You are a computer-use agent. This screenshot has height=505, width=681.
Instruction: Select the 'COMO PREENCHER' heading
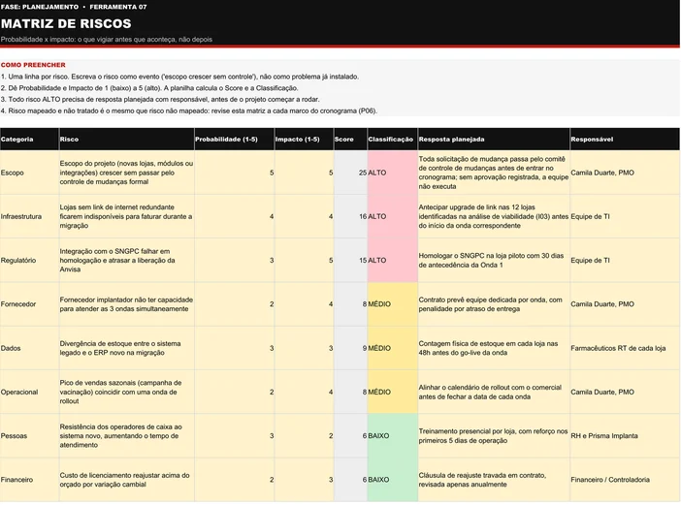pyautogui.click(x=33, y=65)
